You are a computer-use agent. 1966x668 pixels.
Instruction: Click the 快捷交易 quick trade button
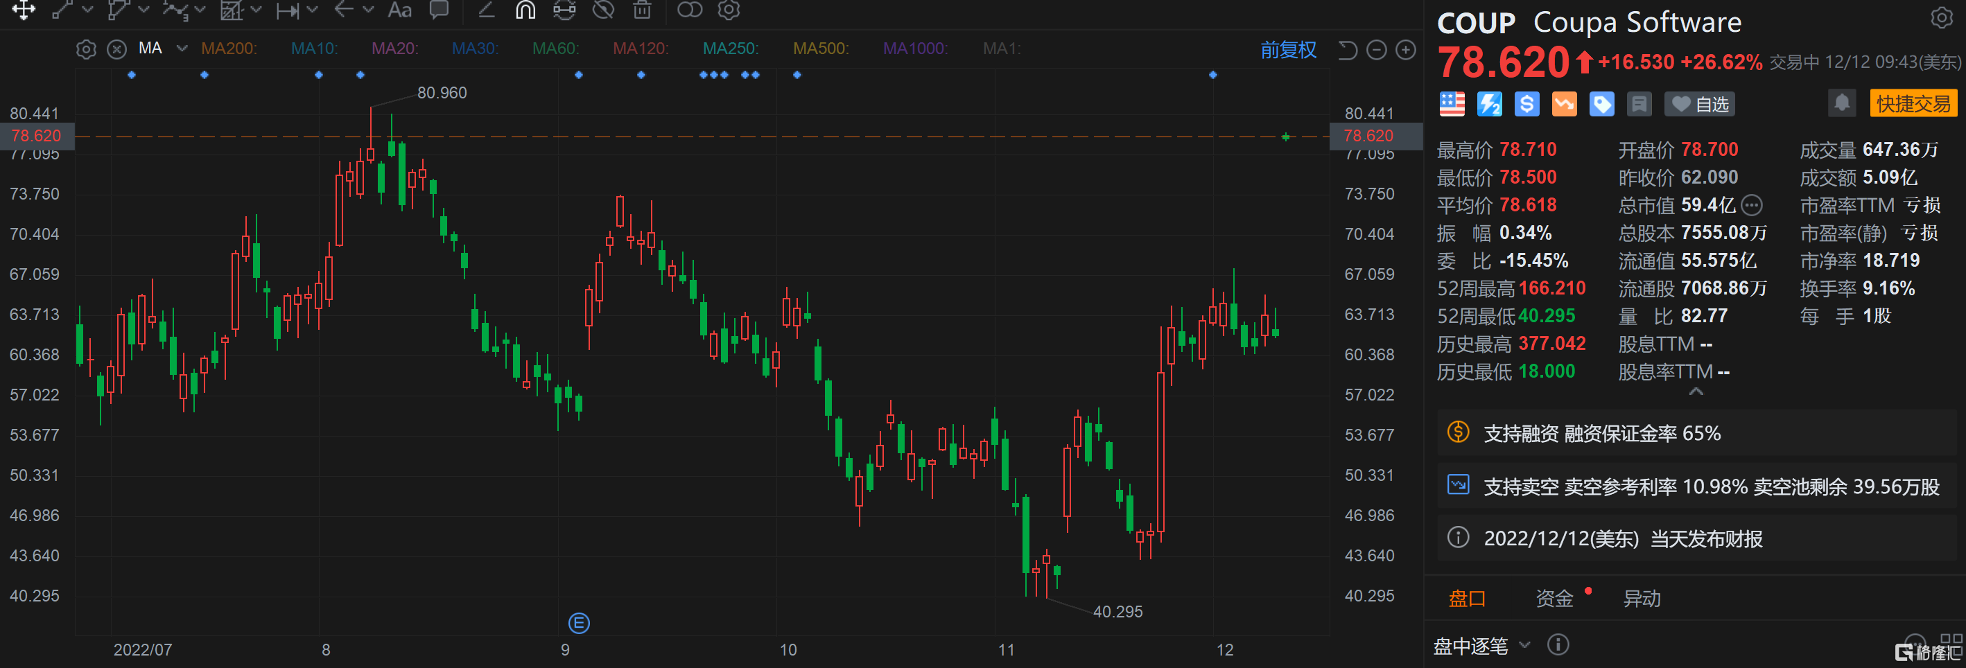point(1913,104)
